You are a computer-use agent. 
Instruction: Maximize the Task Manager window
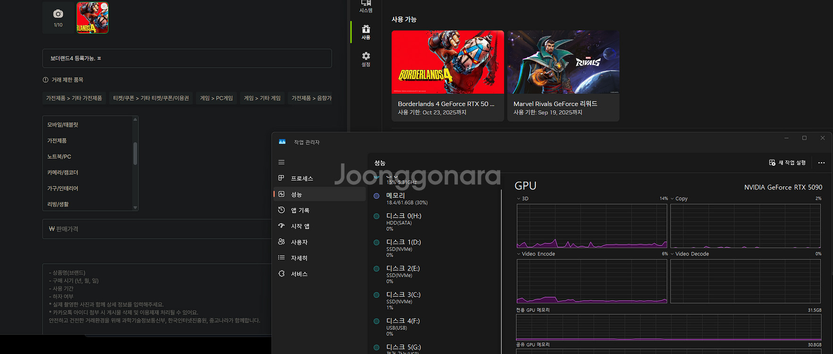point(804,138)
